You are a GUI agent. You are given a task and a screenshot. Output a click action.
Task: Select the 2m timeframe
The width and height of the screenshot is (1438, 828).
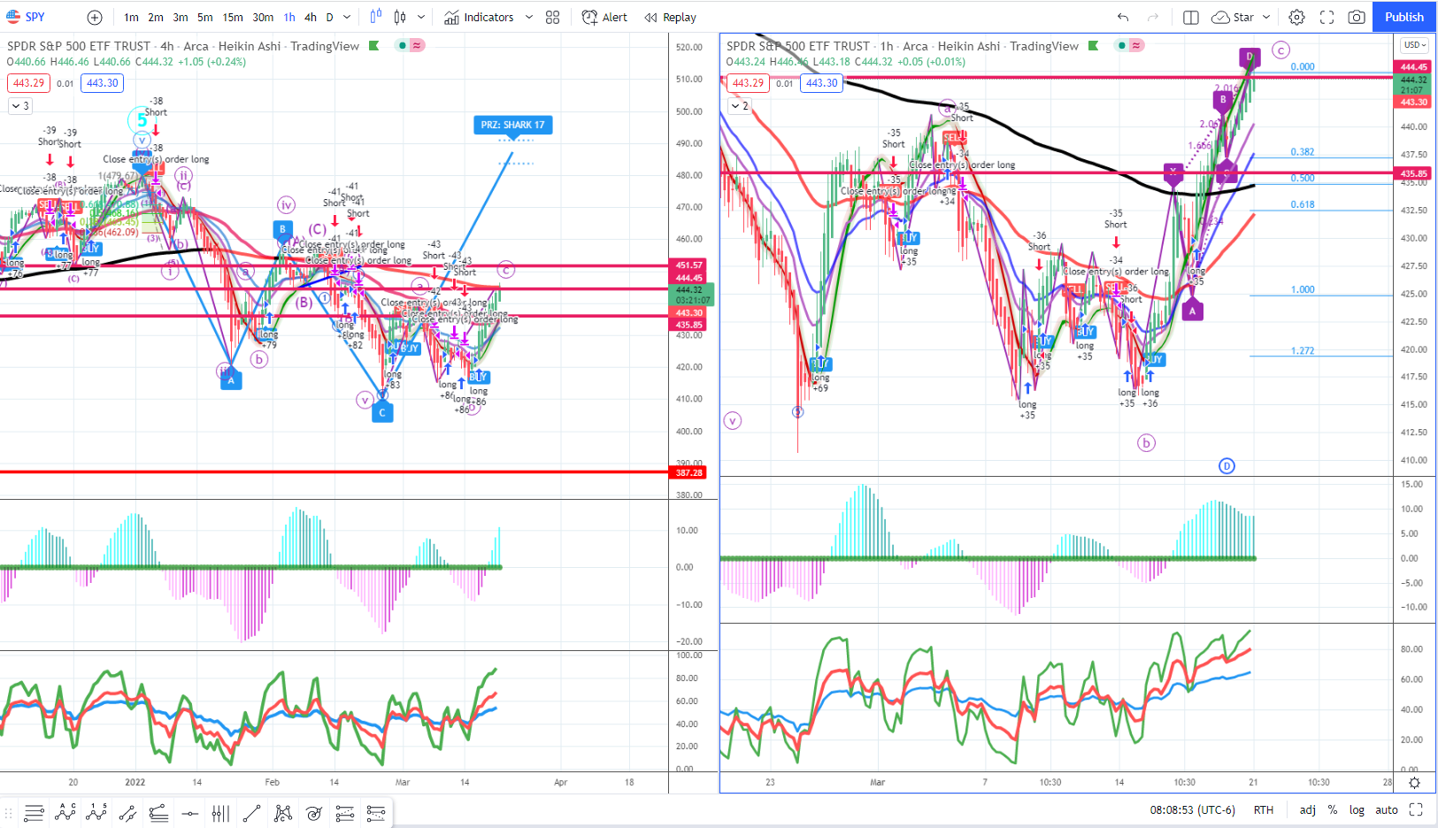click(156, 17)
